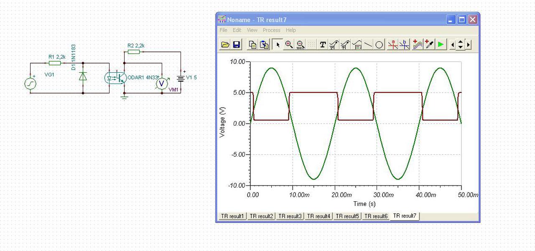The height and width of the screenshot is (251, 535).
Task: Select the R2 2,2k resistor
Action: tap(134, 52)
